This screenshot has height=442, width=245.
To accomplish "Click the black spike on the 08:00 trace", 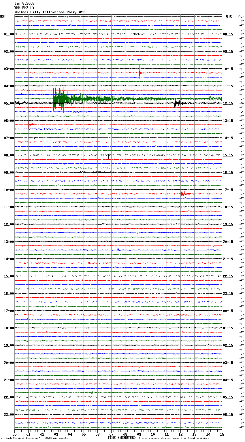I will [x=109, y=156].
